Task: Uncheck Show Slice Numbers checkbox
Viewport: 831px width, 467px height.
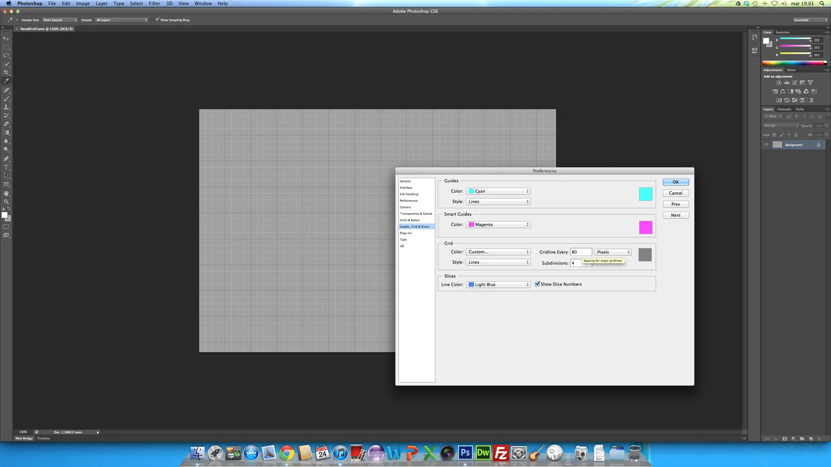Action: coord(537,284)
